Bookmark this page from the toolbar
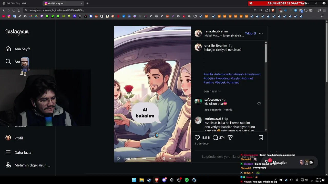 click(x=19, y=10)
